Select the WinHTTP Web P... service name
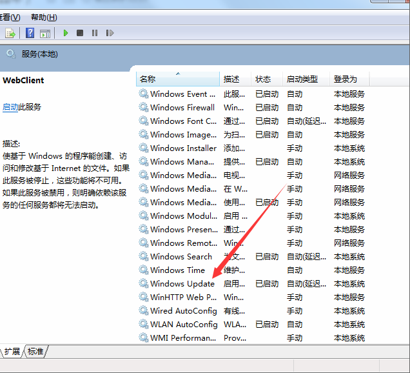This screenshot has height=373, width=410. pos(184,297)
